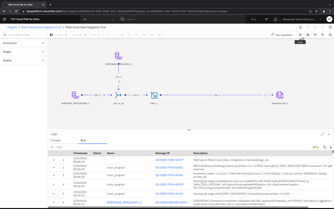This screenshot has height=209, width=334.
Task: Open a new browser tab
Action: [x=50, y=4]
